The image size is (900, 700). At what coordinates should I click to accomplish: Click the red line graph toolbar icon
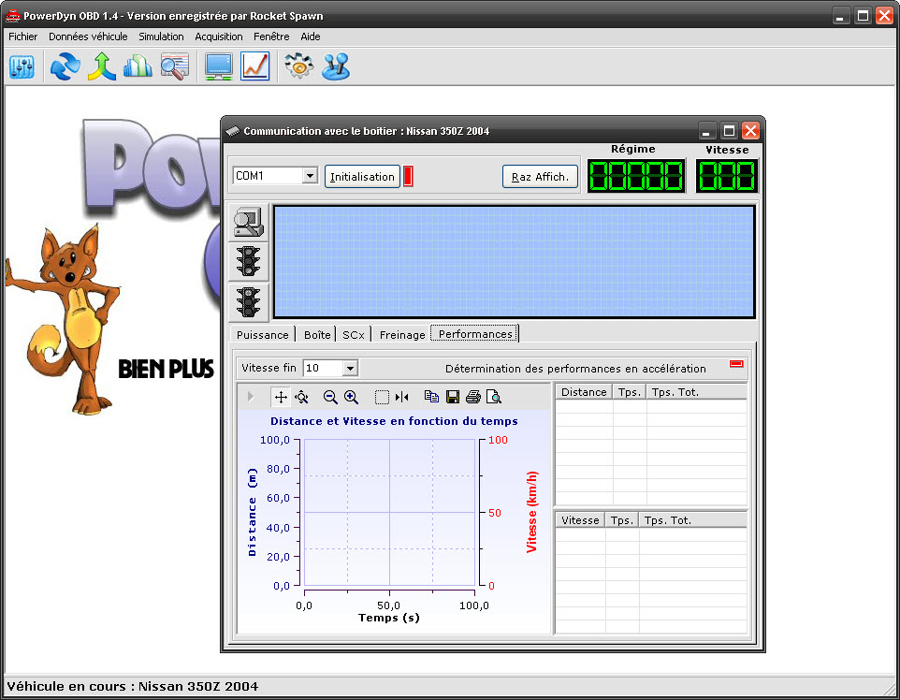pyautogui.click(x=254, y=66)
